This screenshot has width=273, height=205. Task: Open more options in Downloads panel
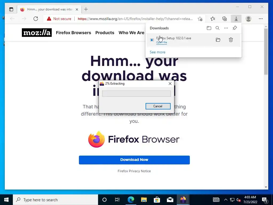[226, 28]
